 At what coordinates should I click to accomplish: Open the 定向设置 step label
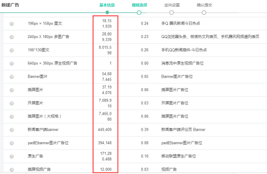click(172, 5)
